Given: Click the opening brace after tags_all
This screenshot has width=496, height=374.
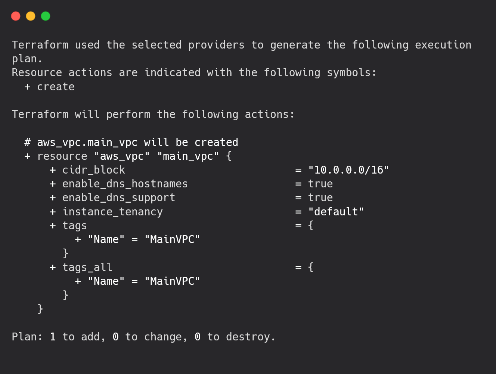Looking at the screenshot, I should 311,267.
